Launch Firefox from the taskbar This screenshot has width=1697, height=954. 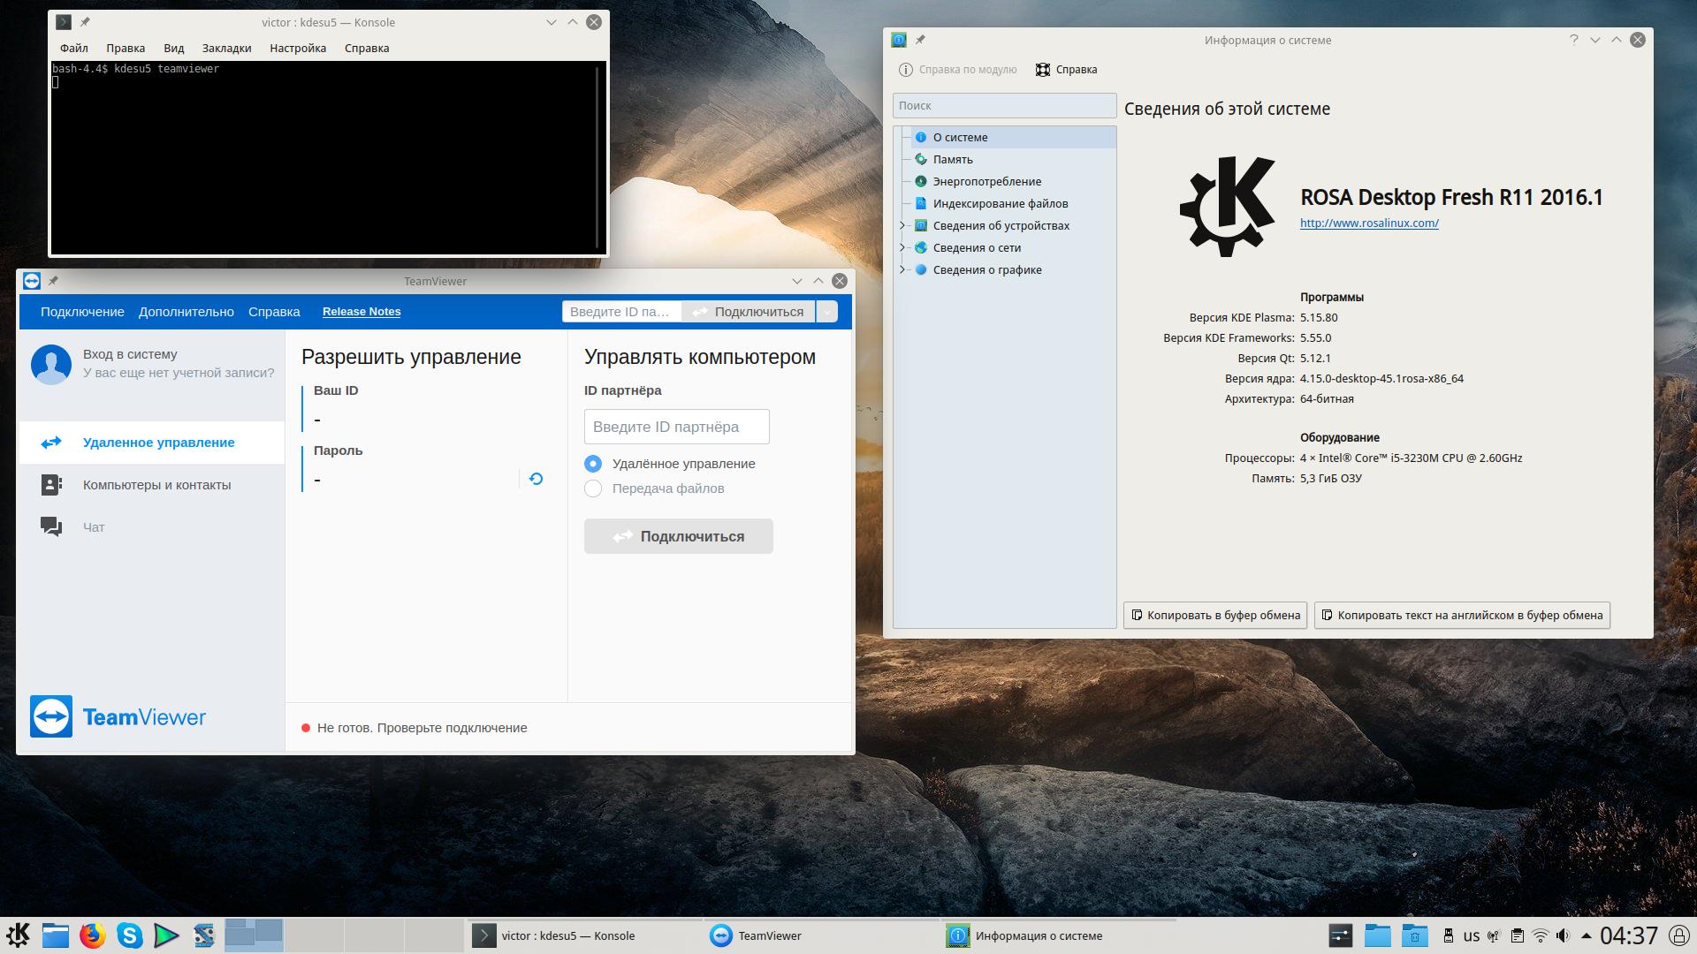click(92, 935)
